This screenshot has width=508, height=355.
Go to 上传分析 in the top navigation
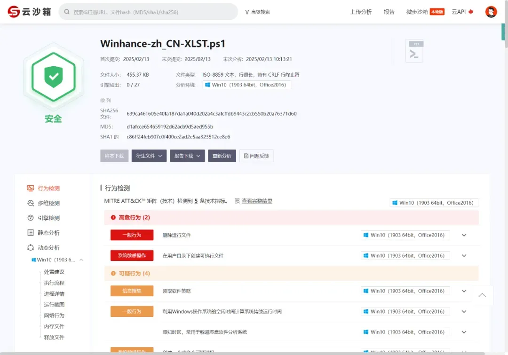pos(361,12)
